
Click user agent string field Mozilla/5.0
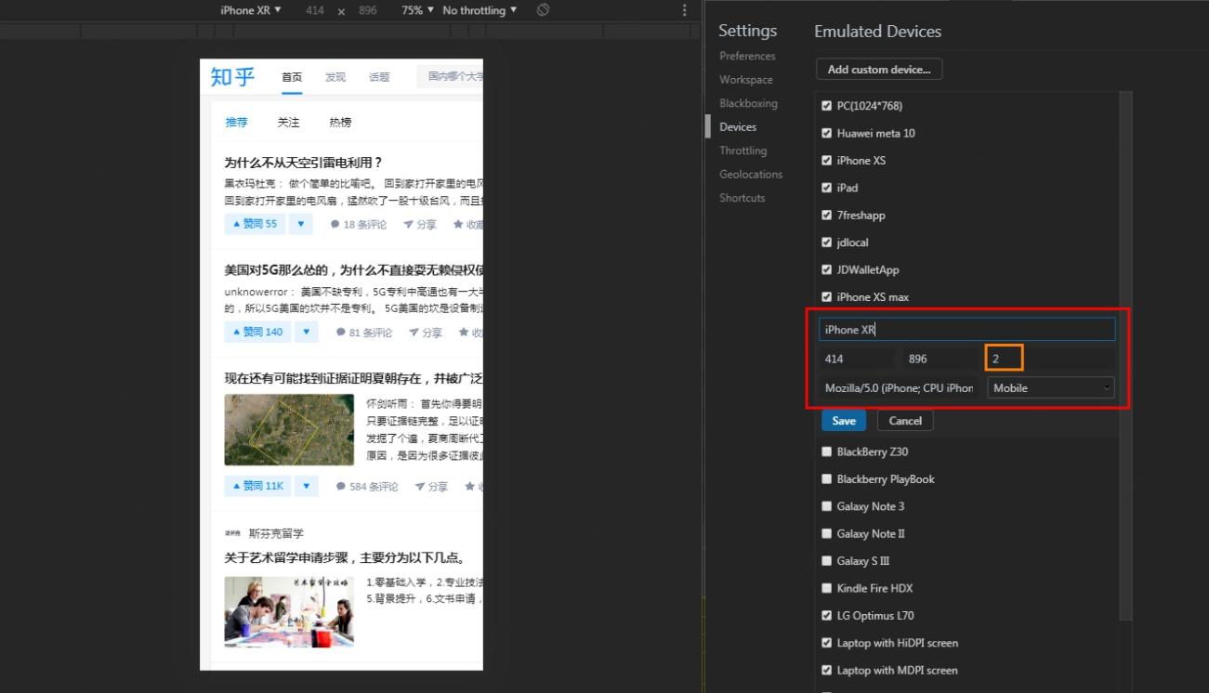(899, 388)
